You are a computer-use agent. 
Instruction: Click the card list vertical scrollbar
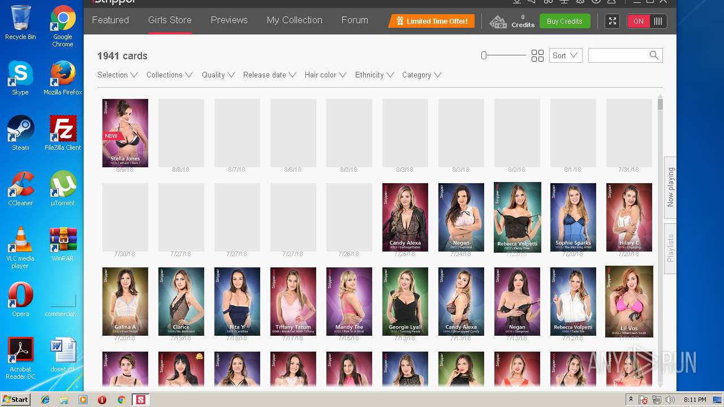(x=660, y=242)
